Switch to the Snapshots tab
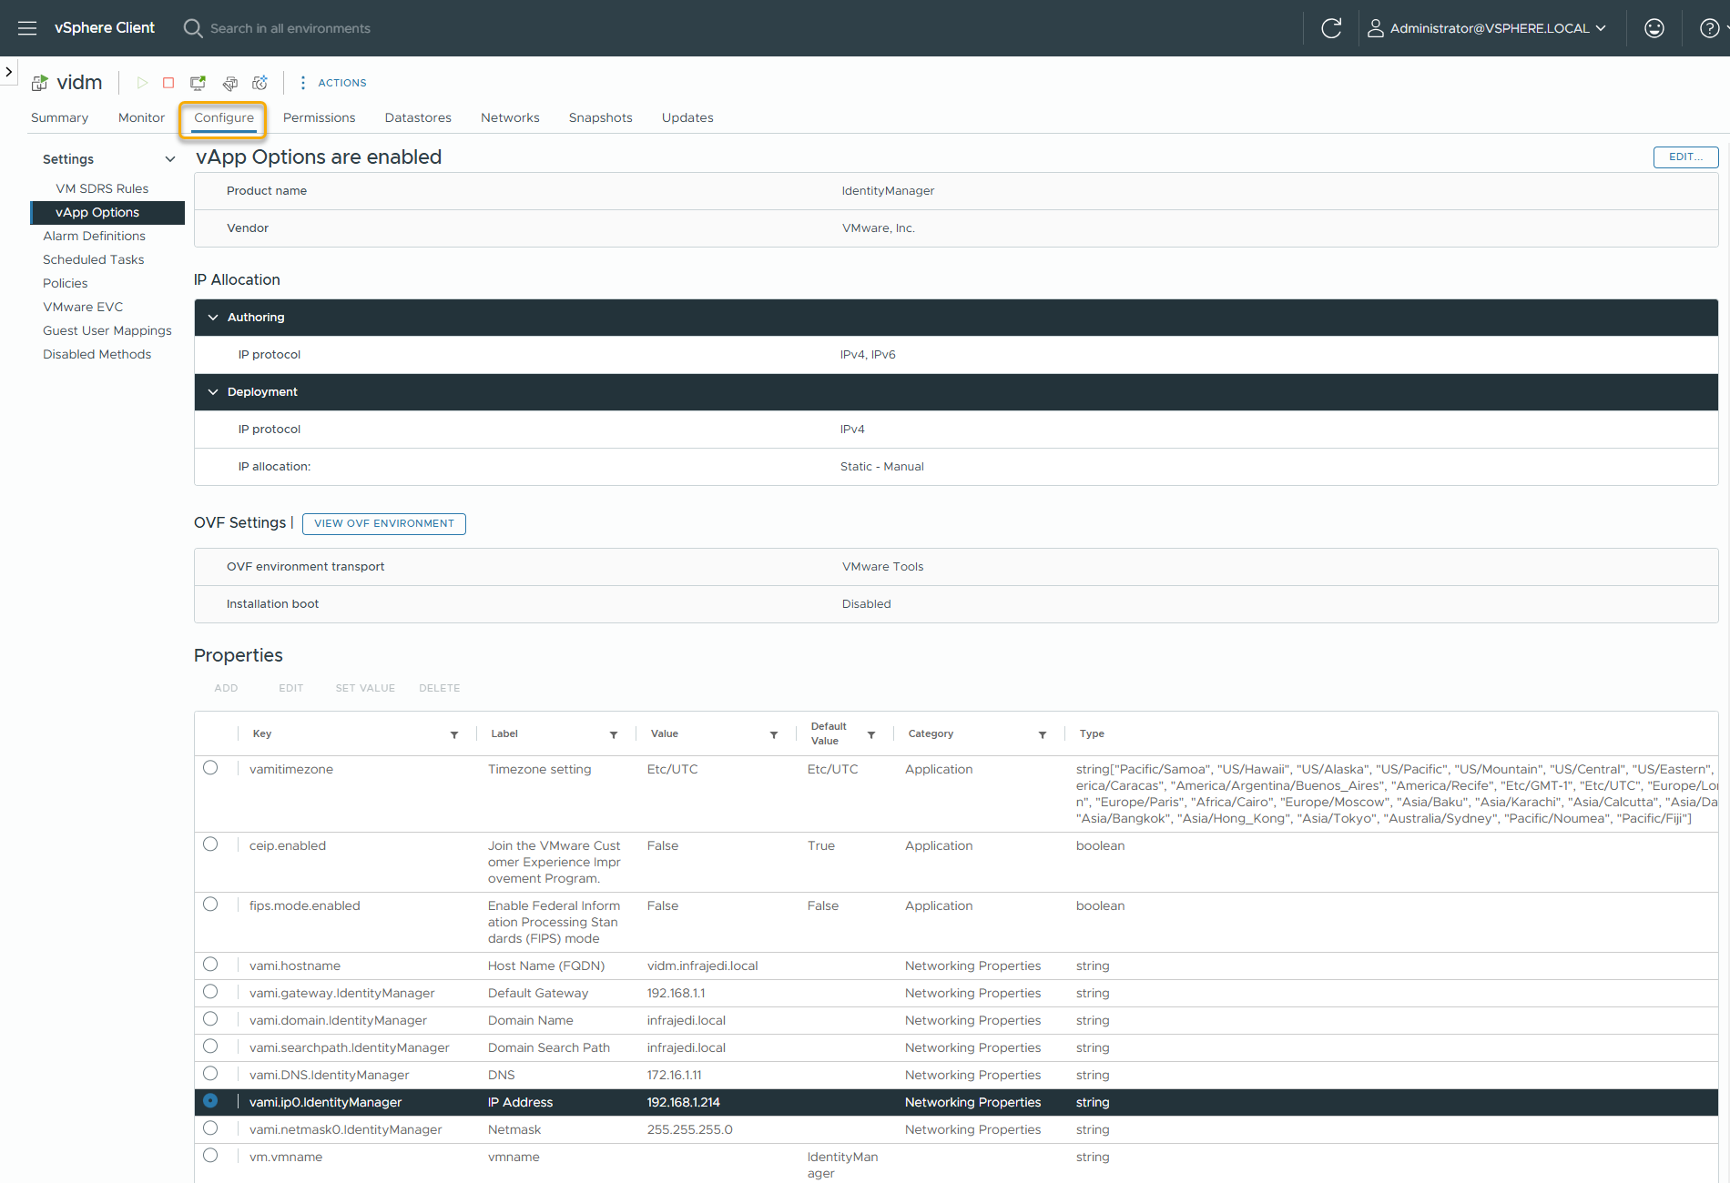 click(600, 117)
